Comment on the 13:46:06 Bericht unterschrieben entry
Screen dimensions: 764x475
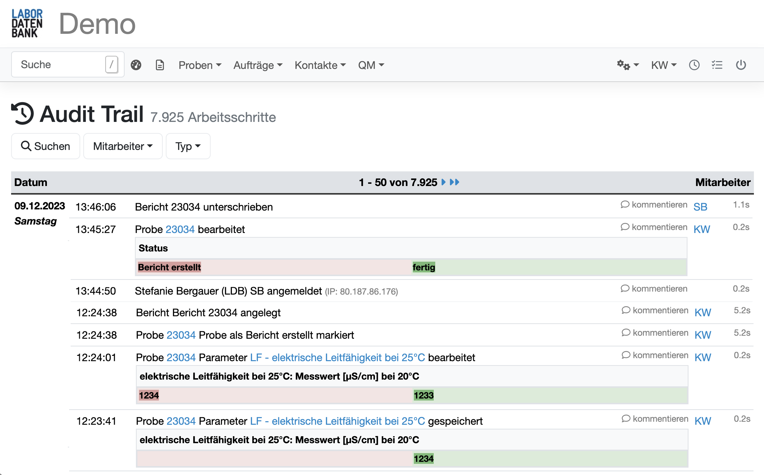[x=654, y=205]
